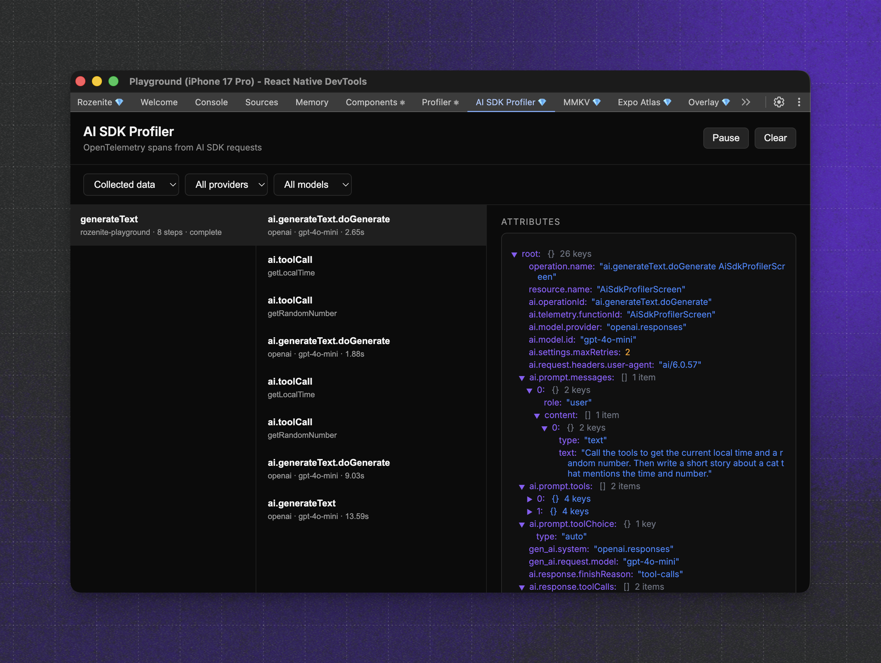The image size is (881, 663).
Task: Collapse ai.prompt.toolChoice node
Action: tap(522, 524)
